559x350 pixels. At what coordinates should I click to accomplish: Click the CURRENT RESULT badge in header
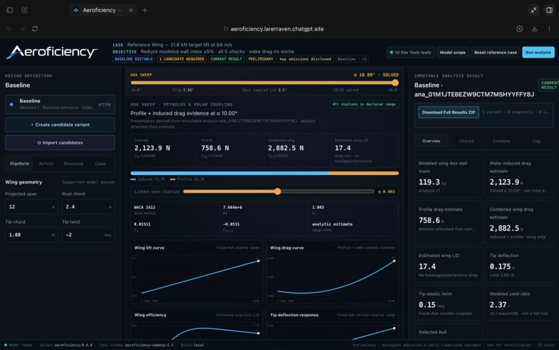pyautogui.click(x=226, y=59)
